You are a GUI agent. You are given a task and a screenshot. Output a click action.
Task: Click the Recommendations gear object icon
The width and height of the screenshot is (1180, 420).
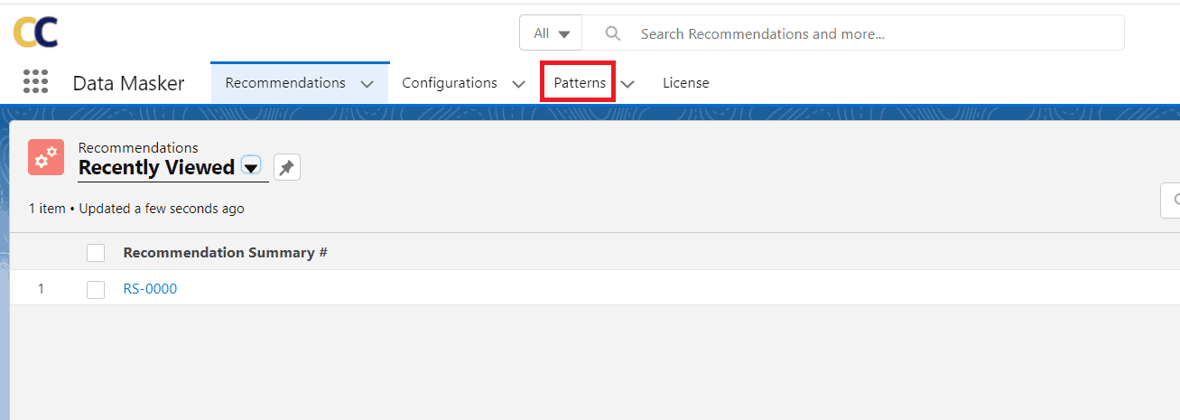pyautogui.click(x=46, y=157)
